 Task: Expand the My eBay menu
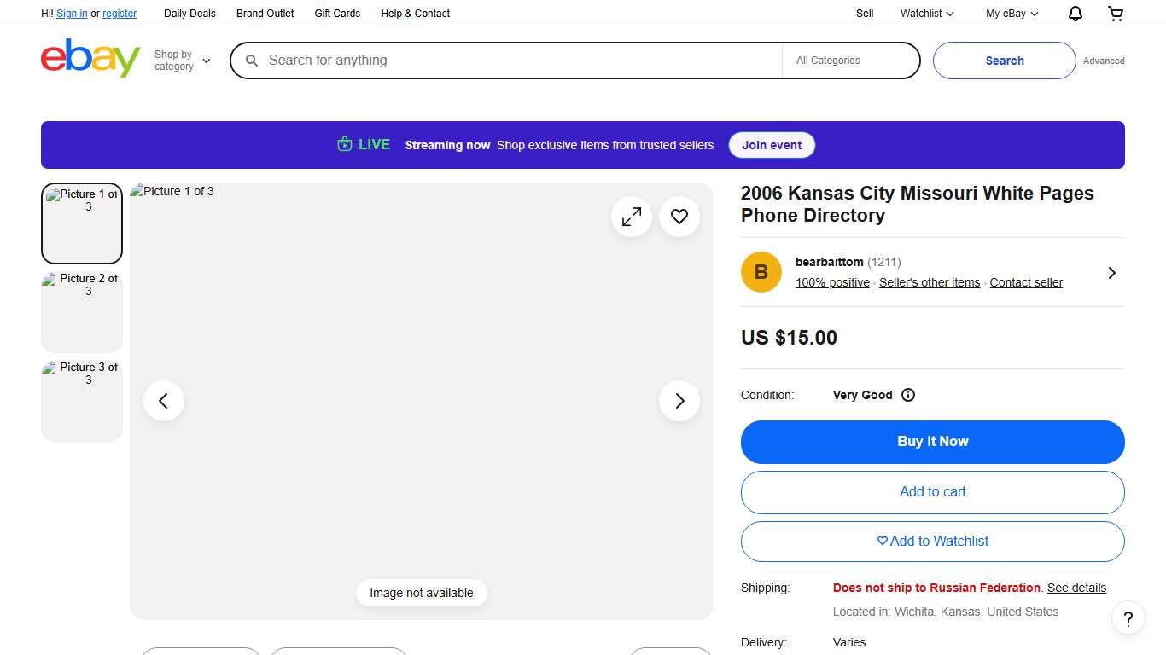pos(1012,14)
